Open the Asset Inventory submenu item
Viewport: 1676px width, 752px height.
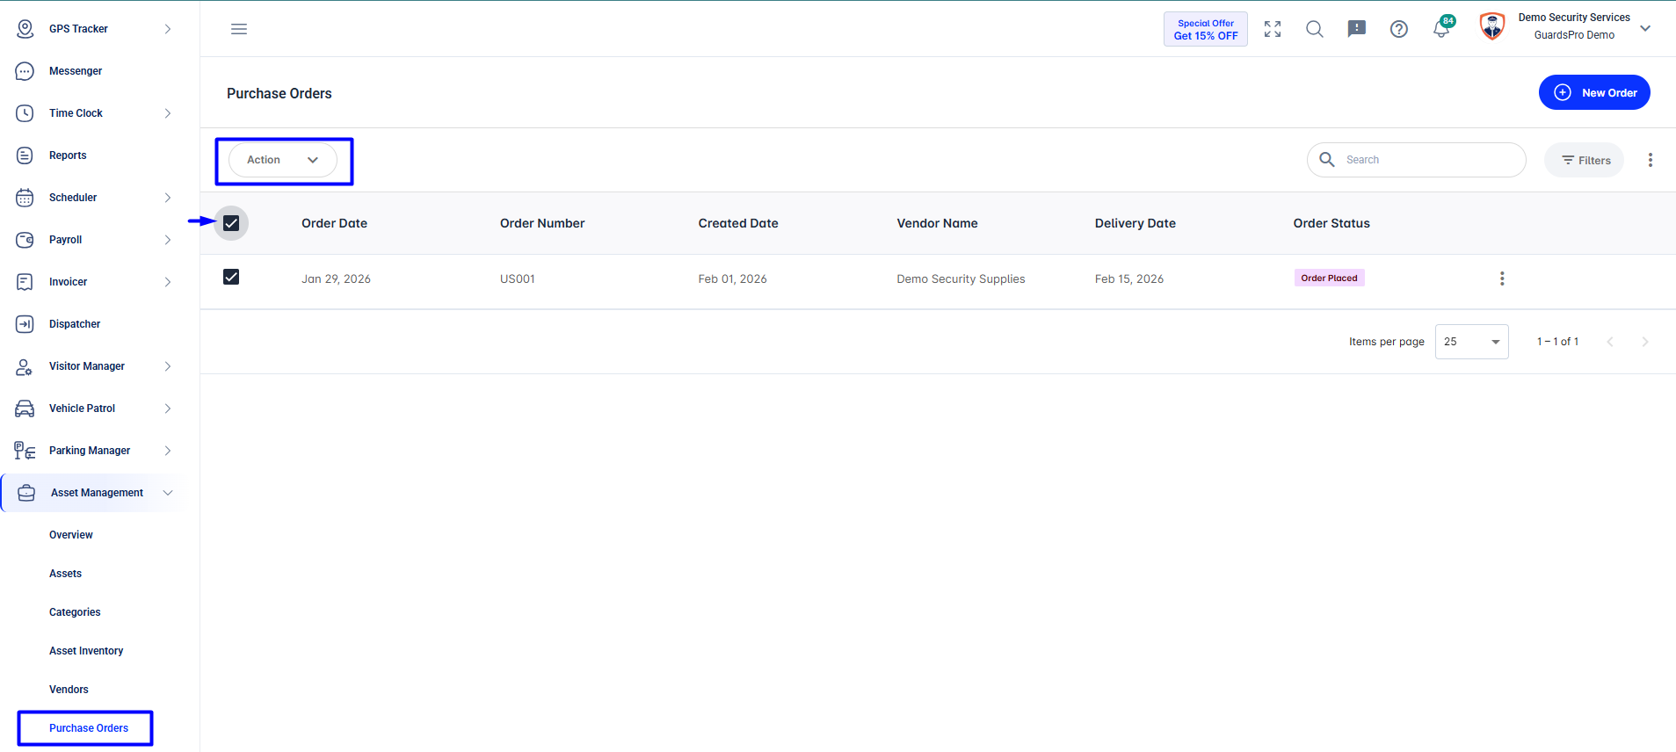[x=86, y=651]
